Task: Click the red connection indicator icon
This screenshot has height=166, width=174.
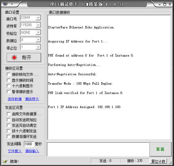Action: coord(14,57)
